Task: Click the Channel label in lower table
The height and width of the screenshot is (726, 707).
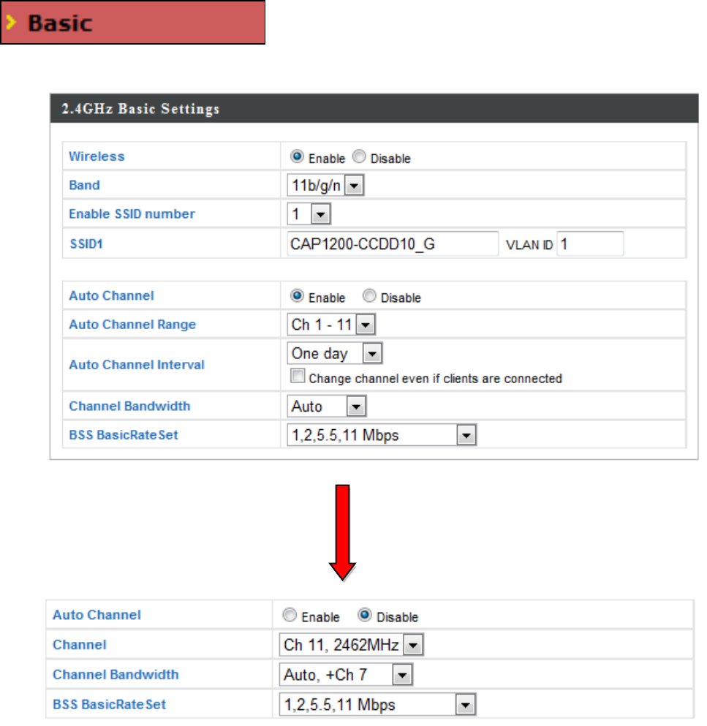Action: (x=80, y=645)
